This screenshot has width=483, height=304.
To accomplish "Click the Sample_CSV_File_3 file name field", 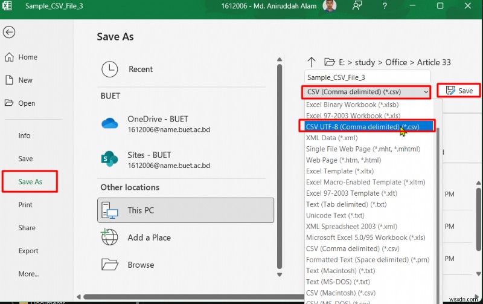I will pyautogui.click(x=368, y=77).
